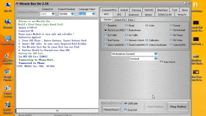This screenshot has height=116, width=206.
Task: Select the MTK tab
Action: coord(107,14)
